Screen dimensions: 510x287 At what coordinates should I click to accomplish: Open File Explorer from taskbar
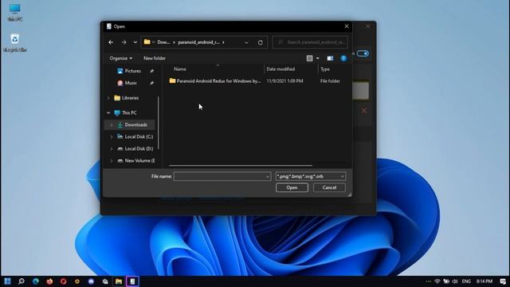119,281
